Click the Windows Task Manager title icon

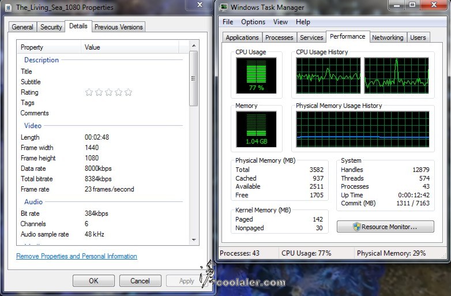pyautogui.click(x=224, y=7)
